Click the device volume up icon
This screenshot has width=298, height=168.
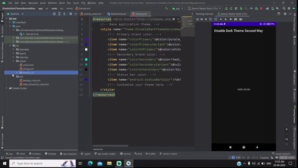[x=202, y=19]
